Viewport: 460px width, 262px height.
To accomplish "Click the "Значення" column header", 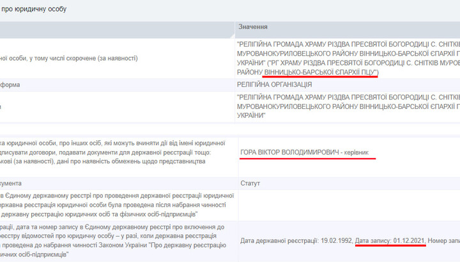I will (x=253, y=27).
